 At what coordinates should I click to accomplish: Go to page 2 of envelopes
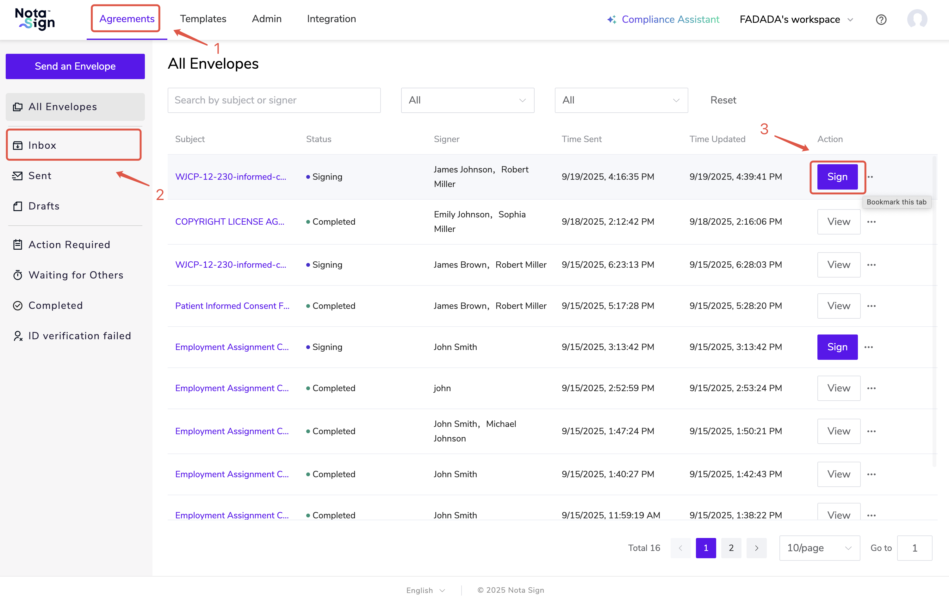click(x=731, y=547)
